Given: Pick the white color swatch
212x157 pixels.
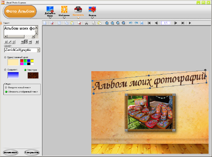Looking at the screenshot, I should tap(32, 64).
